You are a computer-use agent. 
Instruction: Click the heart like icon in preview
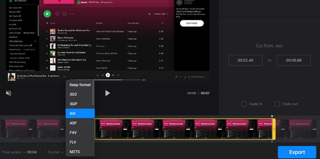point(57,14)
